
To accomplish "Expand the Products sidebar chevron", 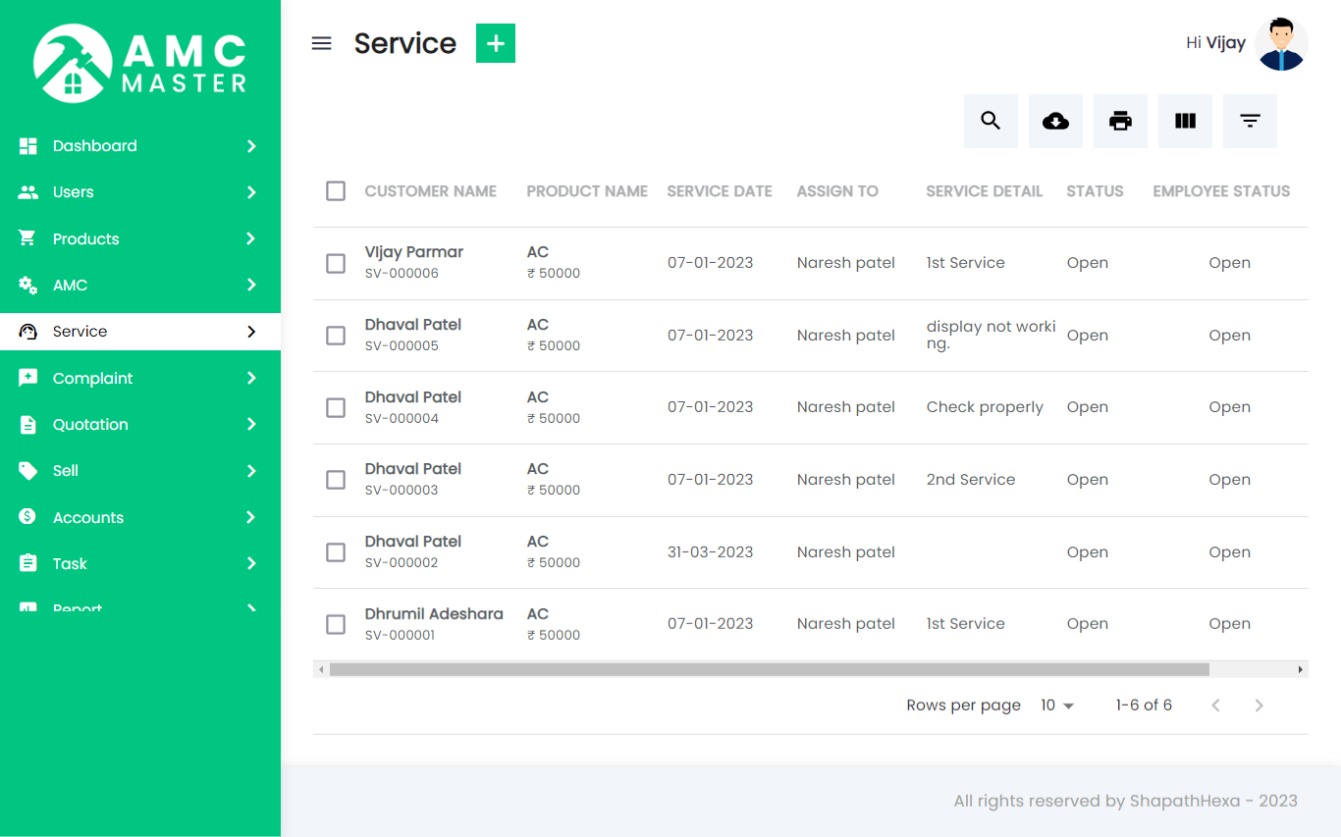I will 251,238.
